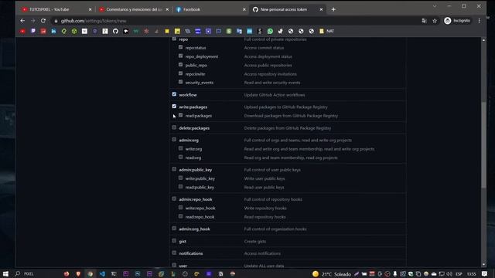Open the notification center icon
This screenshot has height=278, width=495.
click(x=485, y=274)
